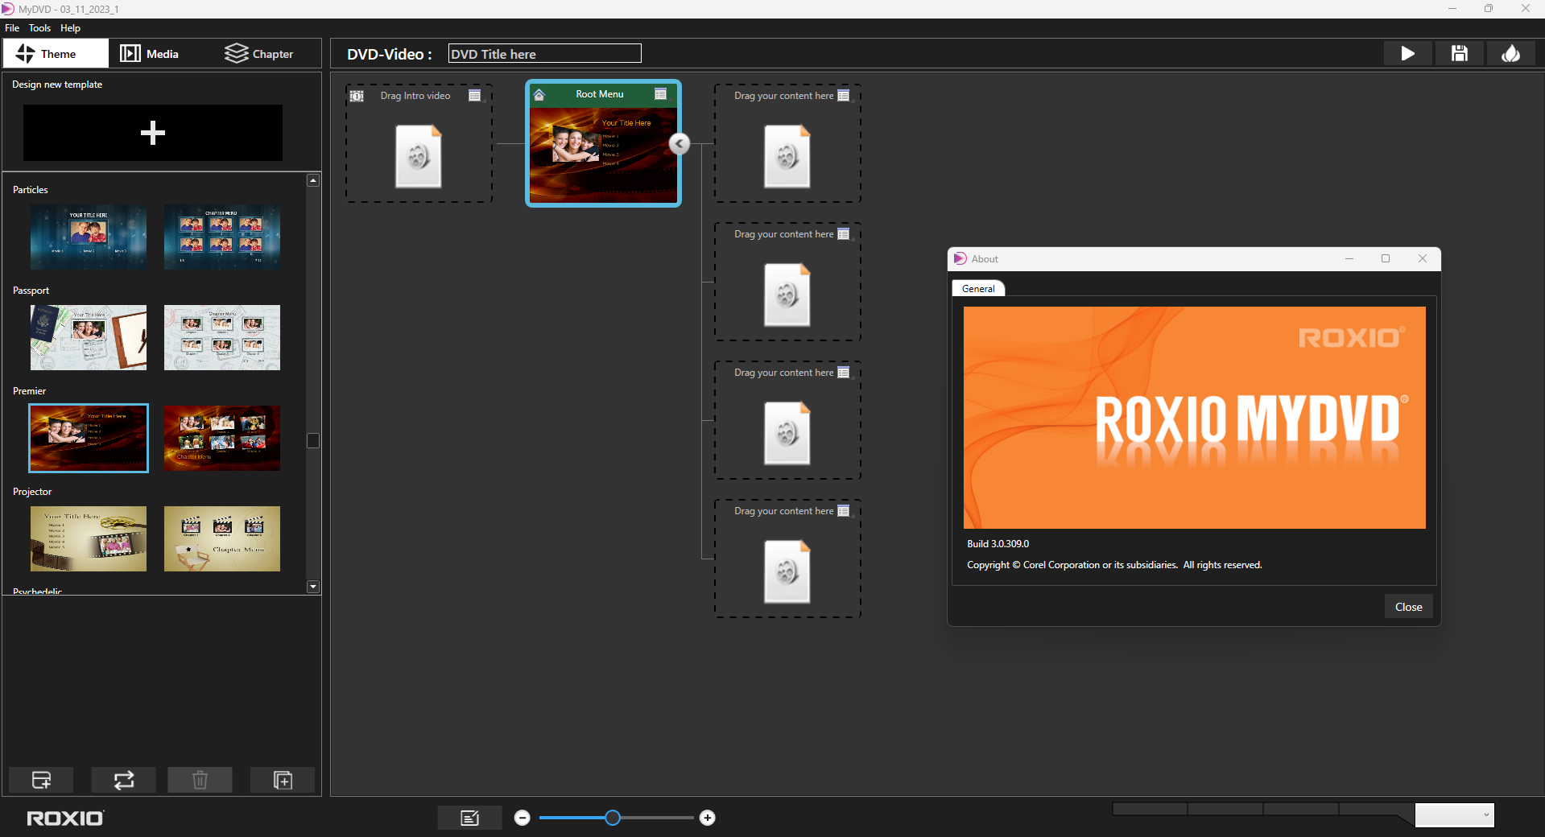Click the third content slot file icon
The height and width of the screenshot is (837, 1545).
pyautogui.click(x=787, y=433)
